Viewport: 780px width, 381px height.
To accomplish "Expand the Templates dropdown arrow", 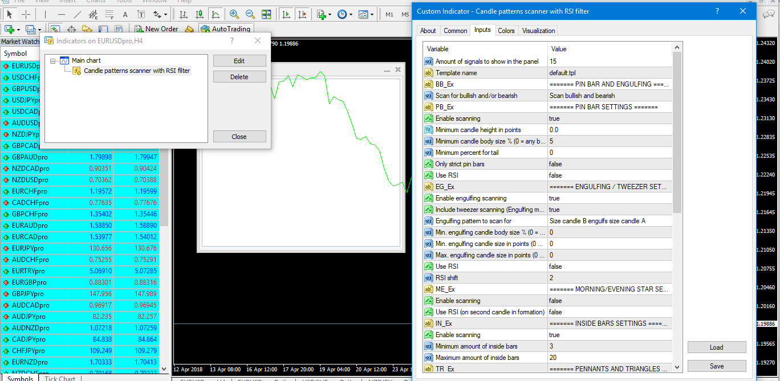I will [372, 14].
